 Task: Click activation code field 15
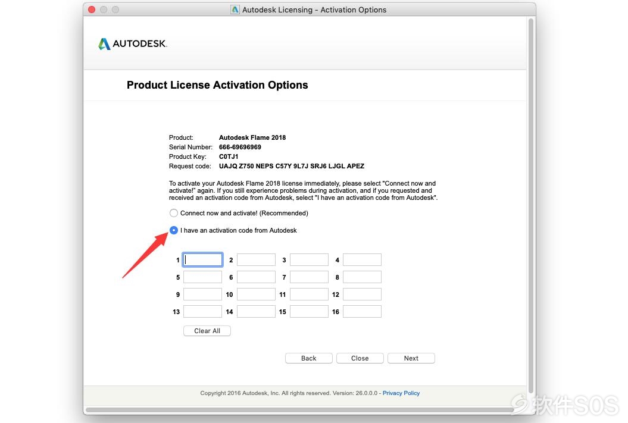point(309,311)
